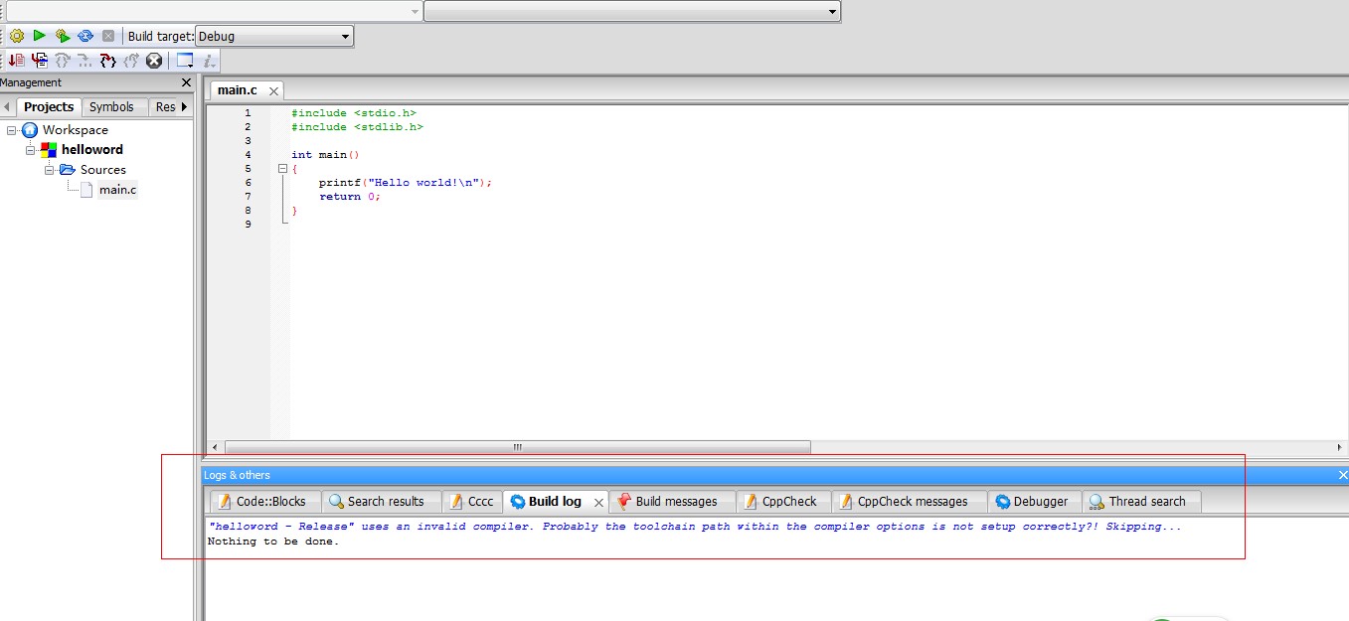Switch to the partially shown Res tab
The image size is (1349, 621).
(x=164, y=107)
